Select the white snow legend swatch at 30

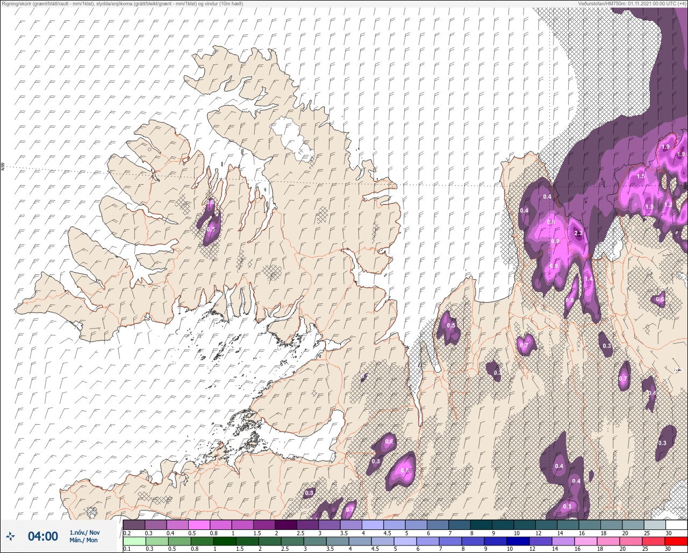pyautogui.click(x=676, y=525)
